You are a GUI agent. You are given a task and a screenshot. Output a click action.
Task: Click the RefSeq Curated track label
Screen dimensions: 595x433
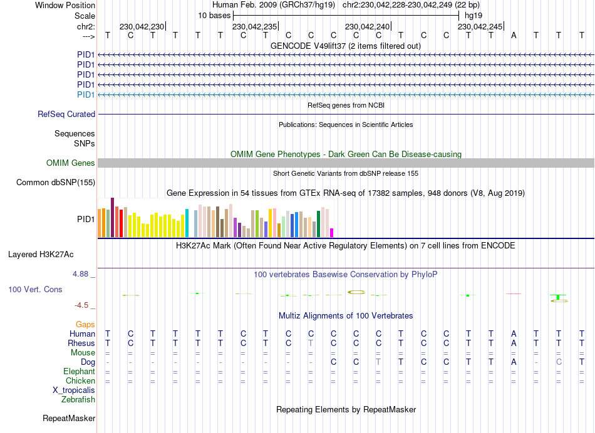tap(66, 114)
